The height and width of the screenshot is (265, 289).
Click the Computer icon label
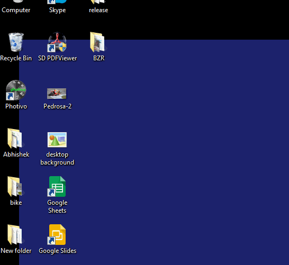pos(16,10)
